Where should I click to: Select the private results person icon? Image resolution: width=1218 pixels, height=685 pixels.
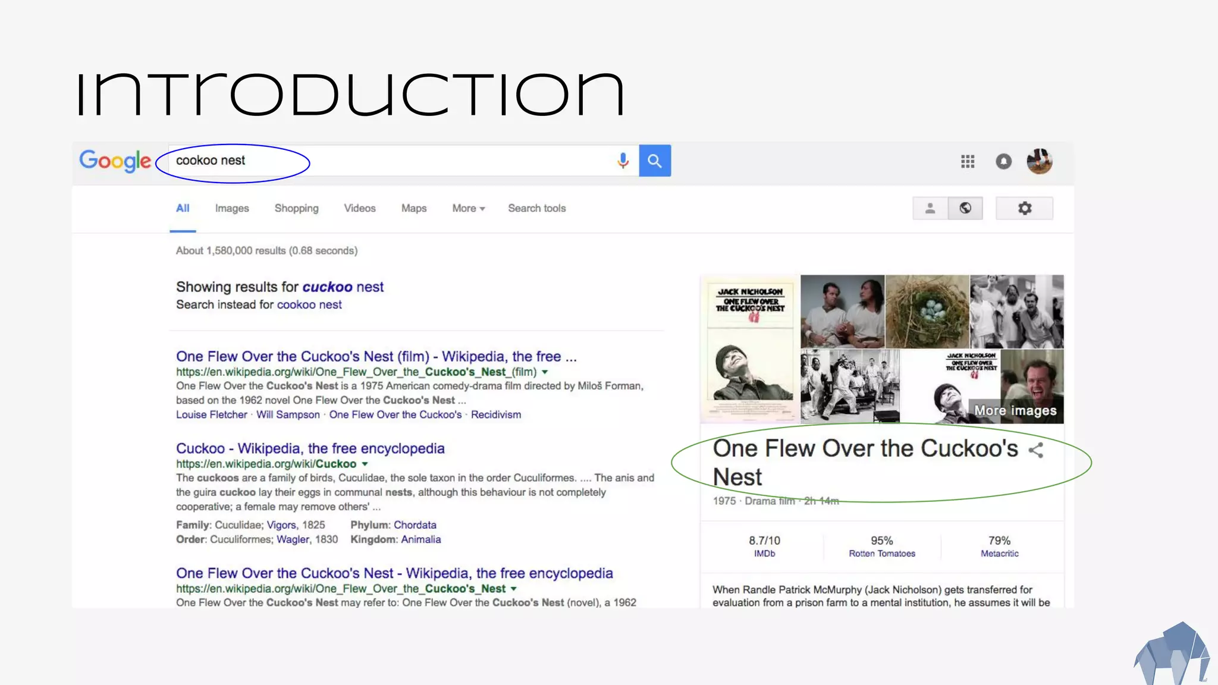[930, 208]
